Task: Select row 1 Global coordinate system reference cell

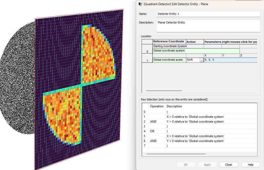Action: 169,60
